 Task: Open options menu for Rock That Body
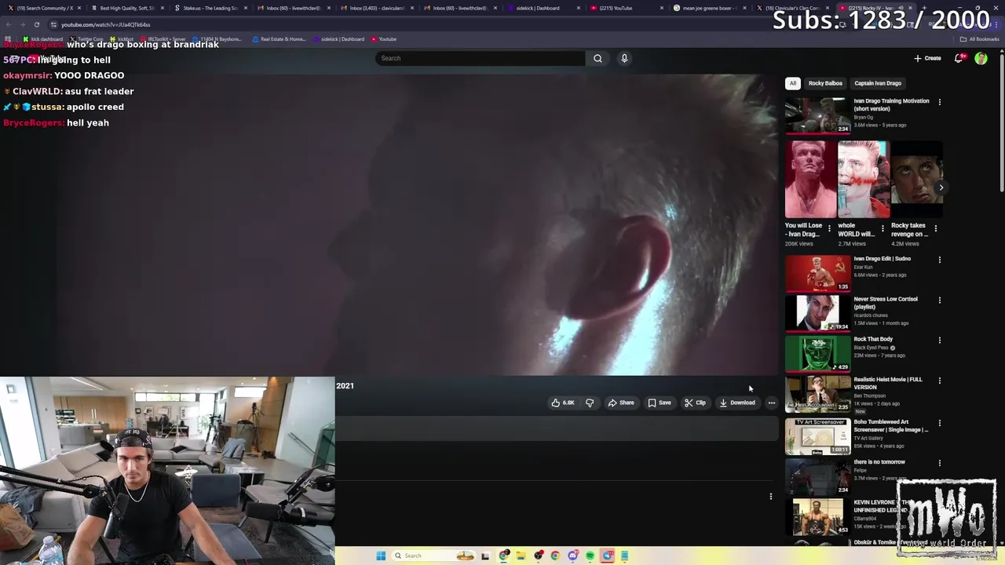click(x=940, y=340)
